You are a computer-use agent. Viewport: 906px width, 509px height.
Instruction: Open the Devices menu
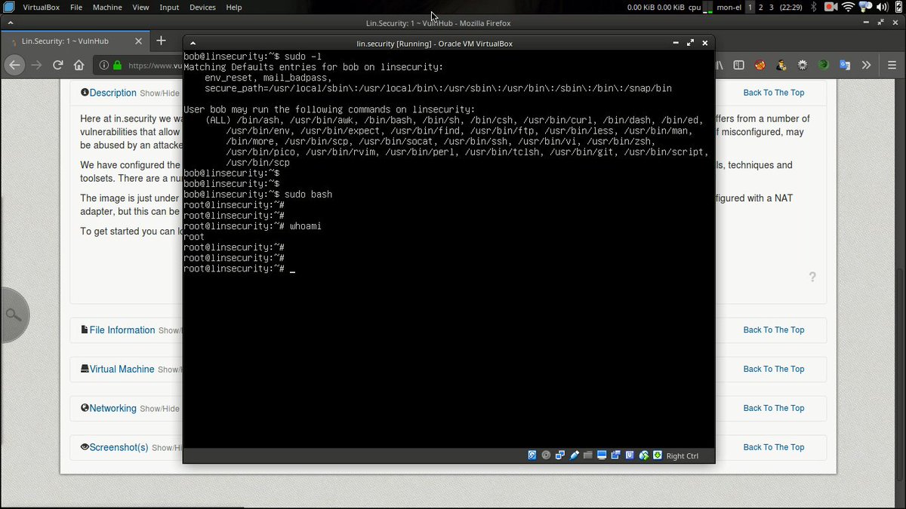(202, 7)
